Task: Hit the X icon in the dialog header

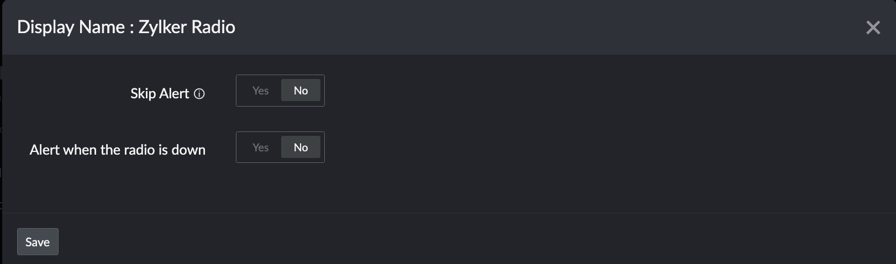Action: (x=873, y=28)
